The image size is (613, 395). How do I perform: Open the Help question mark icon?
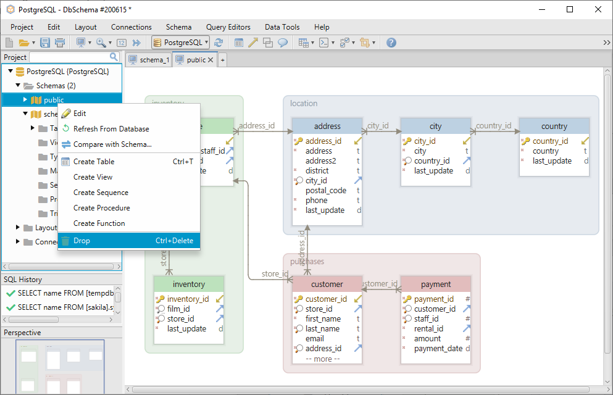(391, 43)
